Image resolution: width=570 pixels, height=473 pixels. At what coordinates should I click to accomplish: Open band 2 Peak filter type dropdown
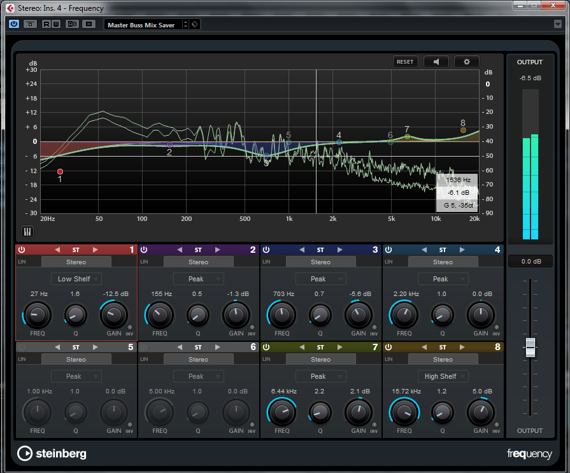click(199, 279)
